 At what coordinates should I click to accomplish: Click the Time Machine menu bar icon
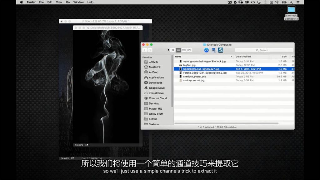[265, 2]
